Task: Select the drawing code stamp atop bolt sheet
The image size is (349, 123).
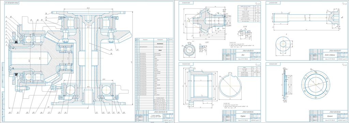Action: click(274, 3)
